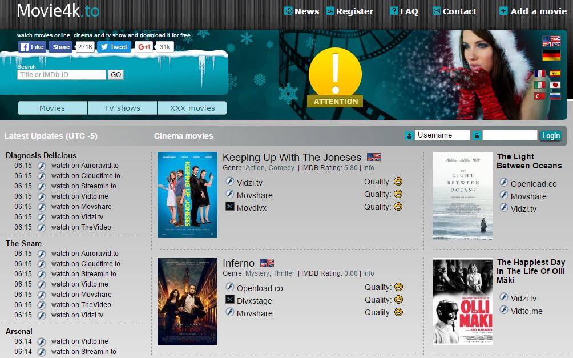
Task: Open the News link
Action: [307, 11]
